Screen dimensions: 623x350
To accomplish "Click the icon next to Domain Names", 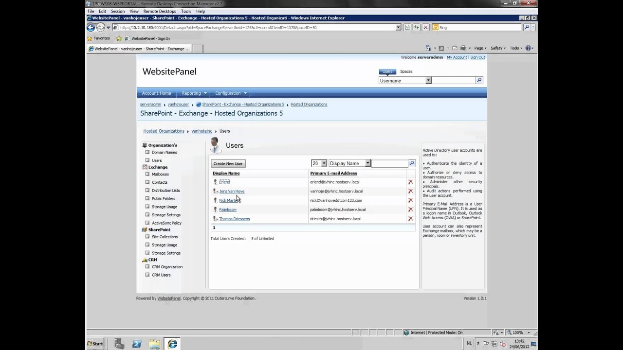I will (147, 152).
